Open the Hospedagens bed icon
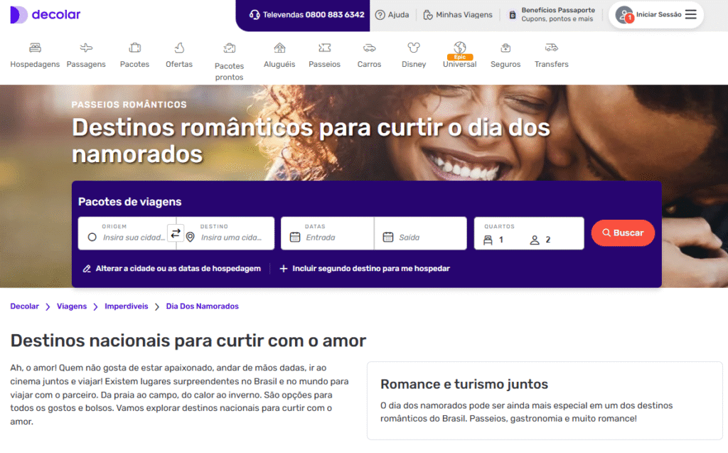Viewport: 728px width, 453px height. [x=35, y=48]
